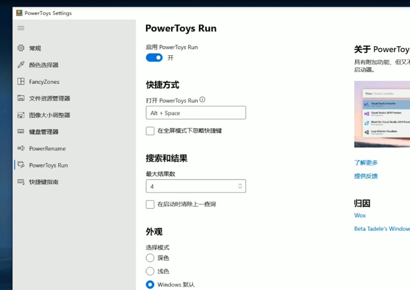Select the 浅色 mode radio button
Screen dimensions: 410x290
(150, 271)
